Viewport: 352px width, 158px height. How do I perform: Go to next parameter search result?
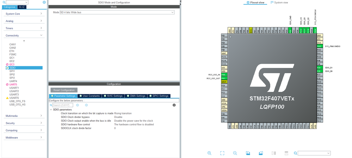click(x=86, y=105)
